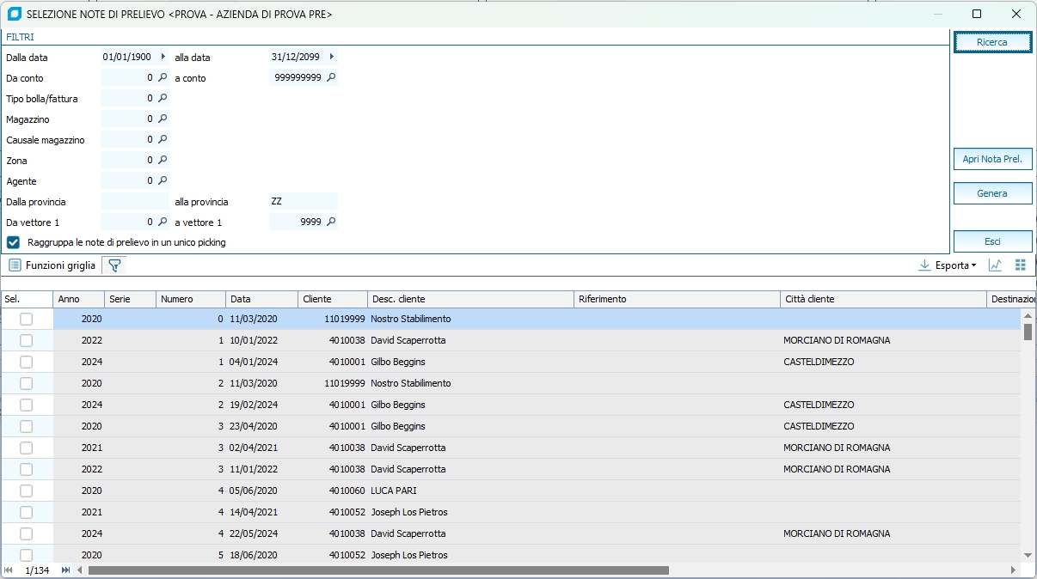
Task: Disable 'Raggruppa le note di prelievo' checkbox
Action: click(14, 242)
